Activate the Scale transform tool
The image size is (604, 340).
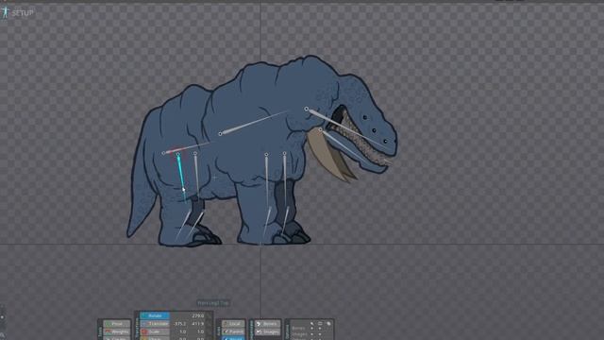click(x=155, y=331)
